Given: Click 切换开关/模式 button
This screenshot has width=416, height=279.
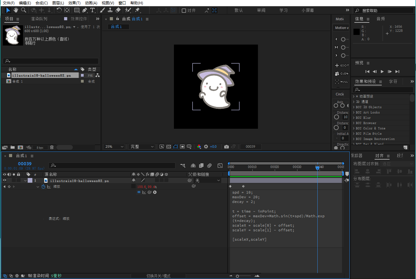Looking at the screenshot, I should [158, 276].
